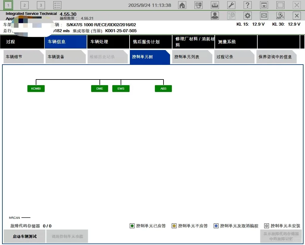
Task: Click the KL 15 voltage reading
Action: pos(250,24)
